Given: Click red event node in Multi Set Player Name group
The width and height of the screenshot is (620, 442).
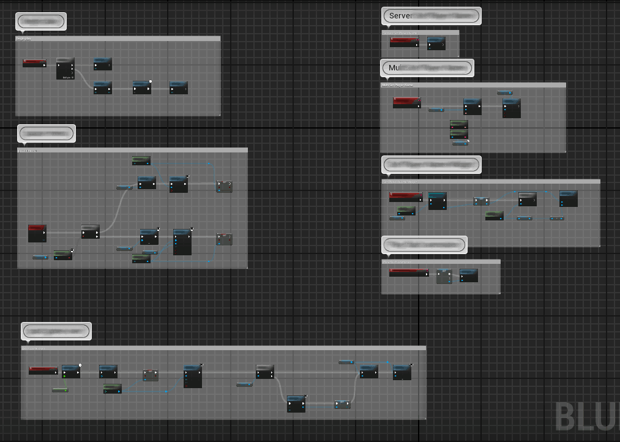Looking at the screenshot, I should (406, 103).
